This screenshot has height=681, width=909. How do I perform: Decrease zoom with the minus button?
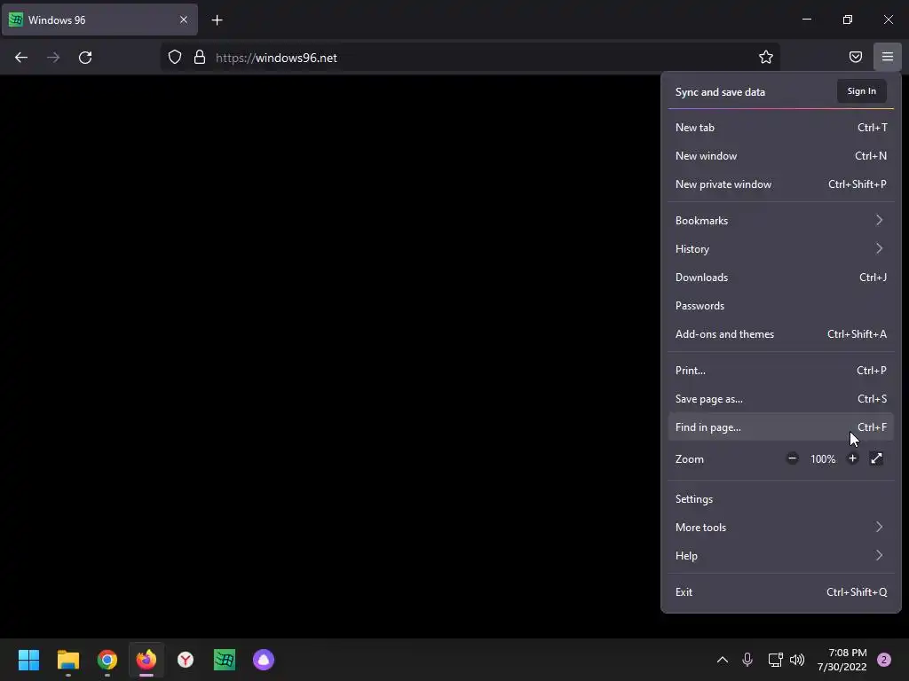point(793,458)
